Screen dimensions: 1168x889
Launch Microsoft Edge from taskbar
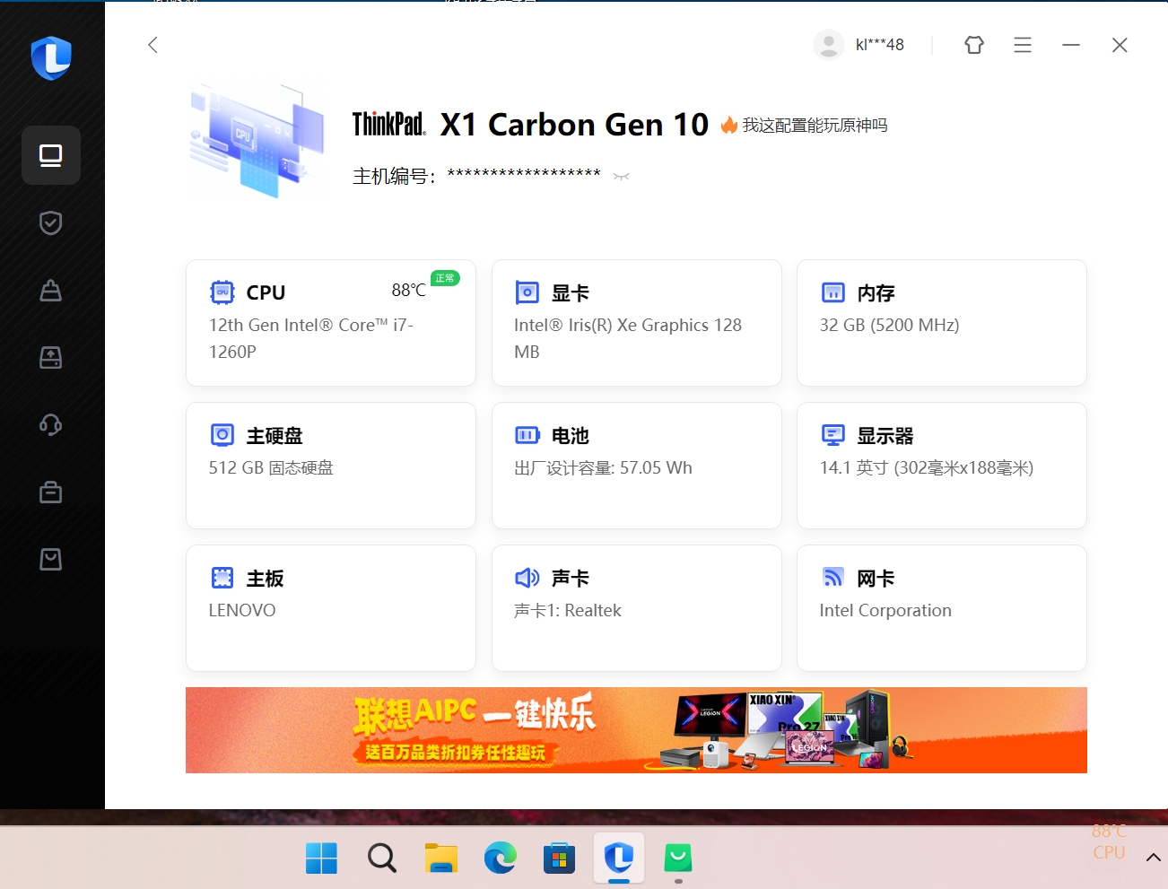click(500, 858)
